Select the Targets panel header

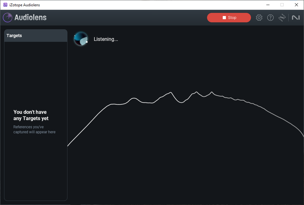[x=36, y=36]
